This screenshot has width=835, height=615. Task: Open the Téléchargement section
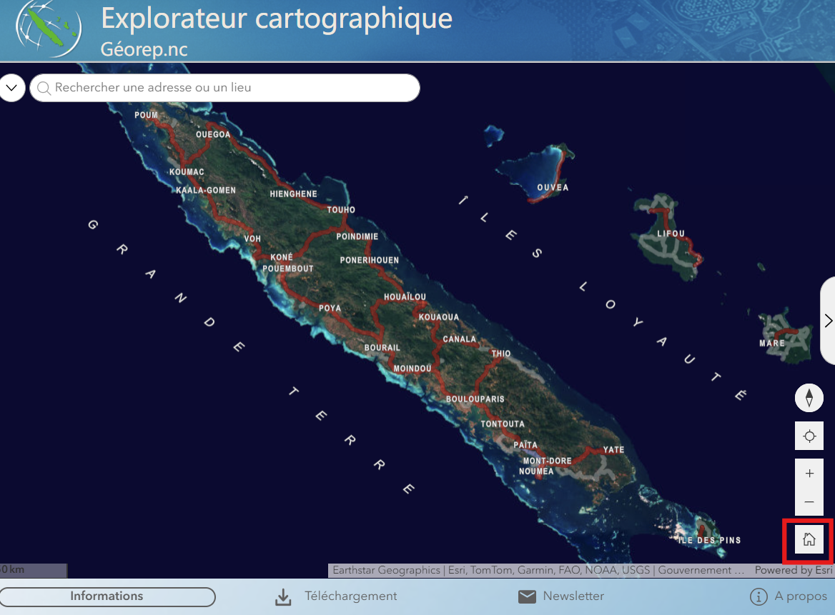pos(350,596)
